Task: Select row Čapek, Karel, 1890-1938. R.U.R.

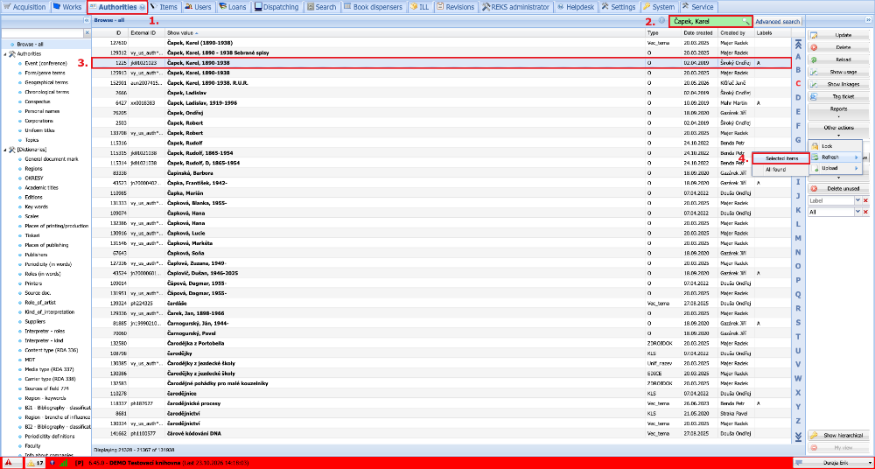Action: tap(441, 82)
